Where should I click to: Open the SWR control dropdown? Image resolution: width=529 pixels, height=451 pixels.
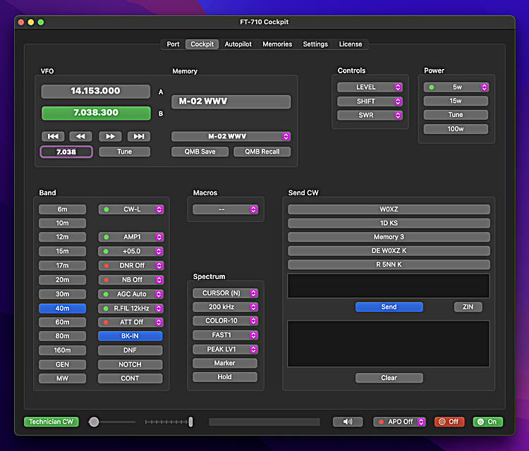[x=370, y=116]
